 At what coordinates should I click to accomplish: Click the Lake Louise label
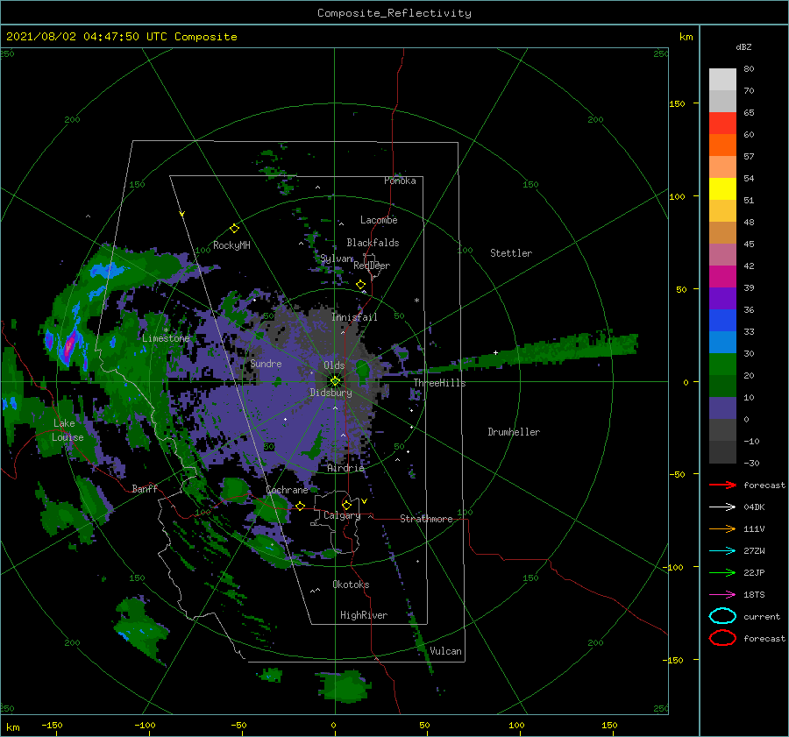tap(68, 430)
